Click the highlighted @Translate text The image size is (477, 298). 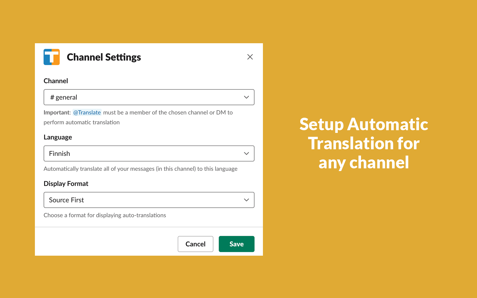pos(87,112)
